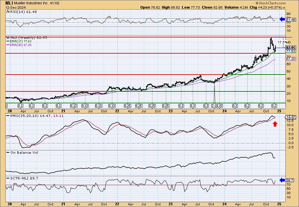Click the 77.63 EMA tag on right axis
The width and height of the screenshot is (299, 207).
coord(291,51)
